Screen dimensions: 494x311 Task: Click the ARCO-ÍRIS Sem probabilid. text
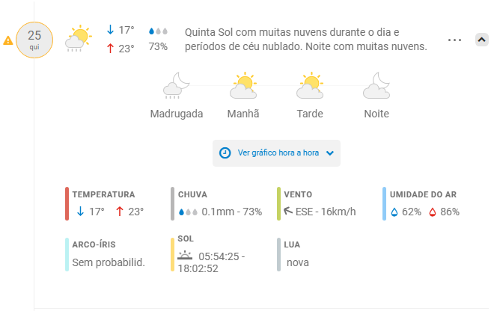109,262
